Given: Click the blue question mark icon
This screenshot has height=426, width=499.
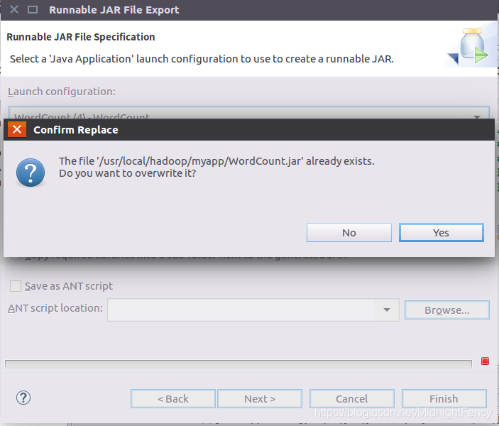Looking at the screenshot, I should tap(31, 173).
